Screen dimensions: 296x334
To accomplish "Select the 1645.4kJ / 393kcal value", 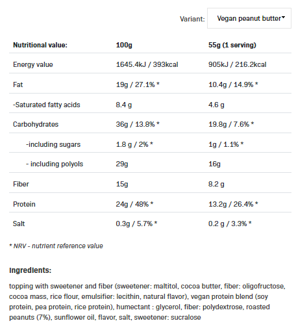I will tap(147, 64).
